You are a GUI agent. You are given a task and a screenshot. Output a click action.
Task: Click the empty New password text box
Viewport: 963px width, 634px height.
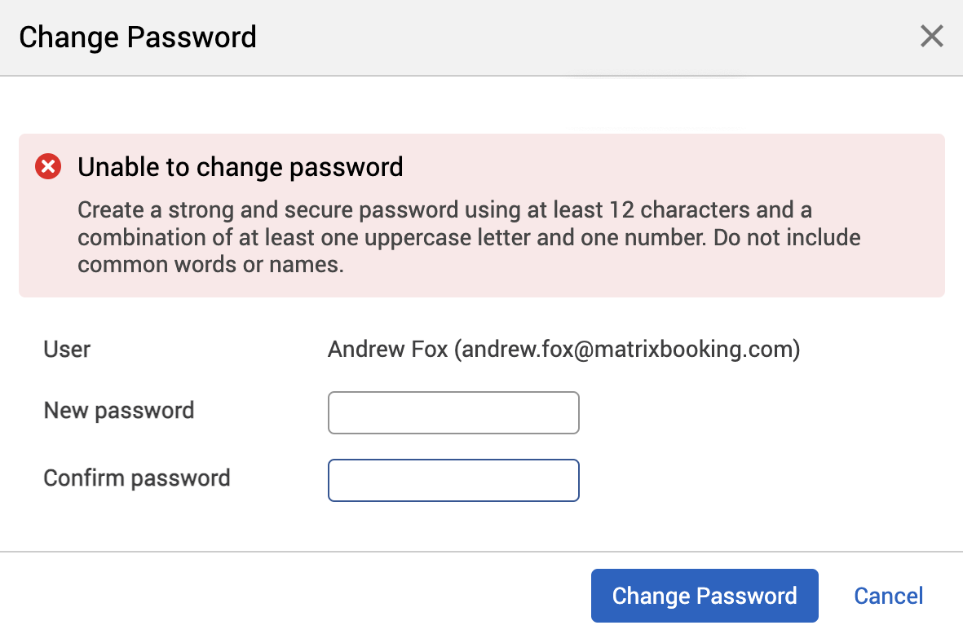[x=453, y=412]
